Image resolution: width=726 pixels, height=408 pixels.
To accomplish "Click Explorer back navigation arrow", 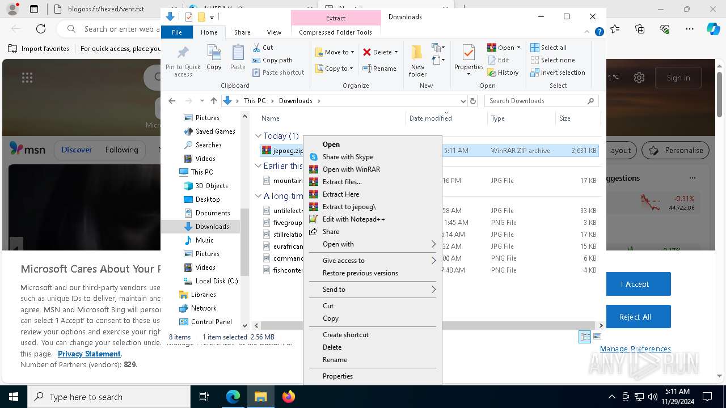I will 172,101.
